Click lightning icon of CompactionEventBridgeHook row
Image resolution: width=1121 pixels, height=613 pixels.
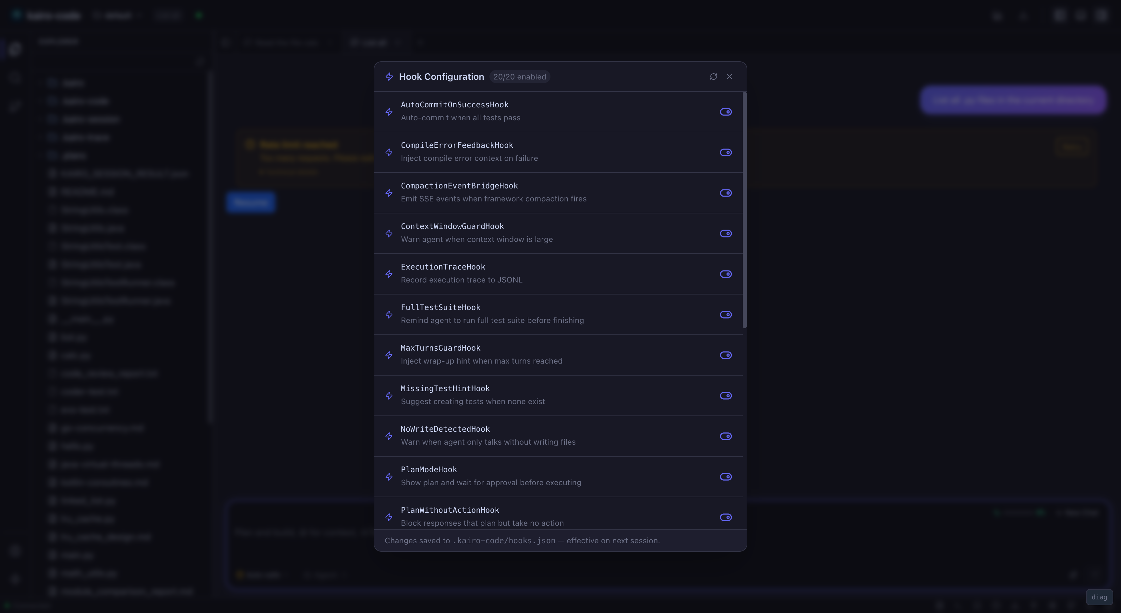point(389,193)
